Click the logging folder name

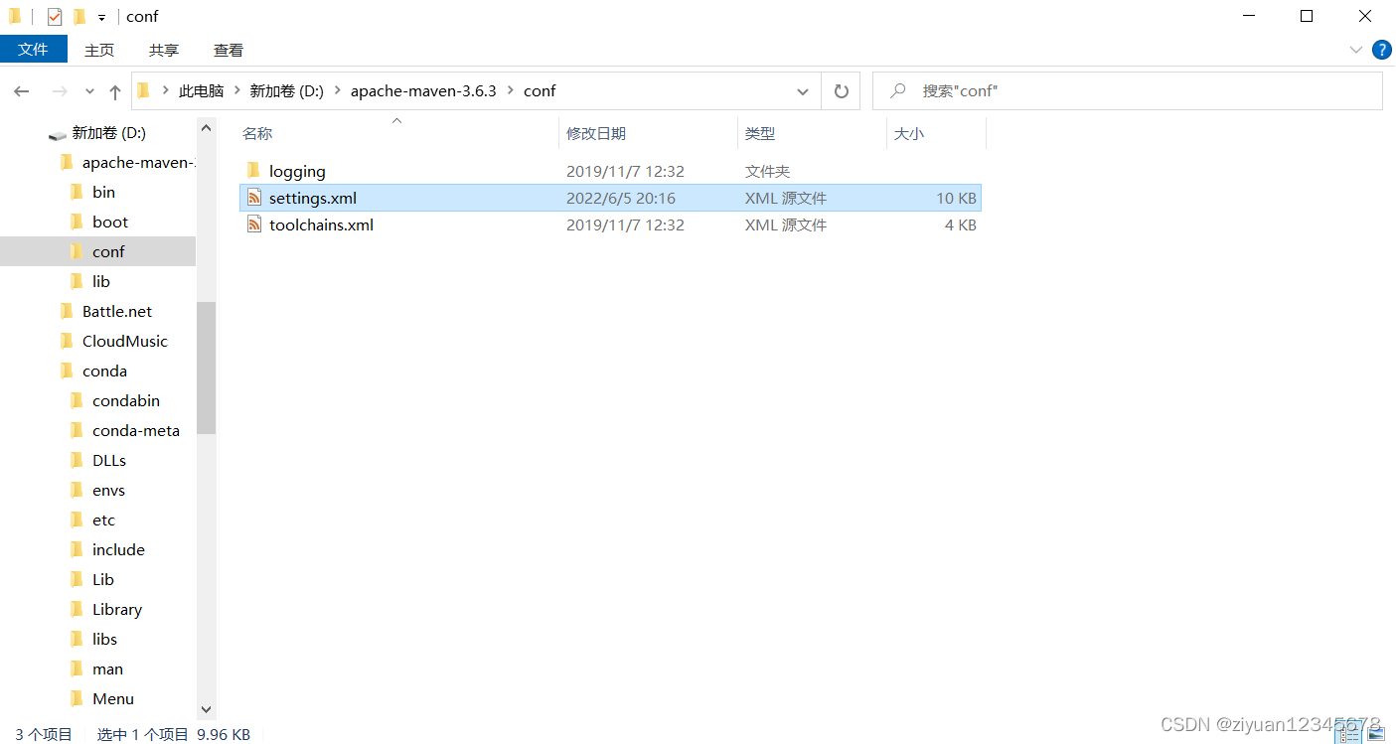click(x=297, y=171)
